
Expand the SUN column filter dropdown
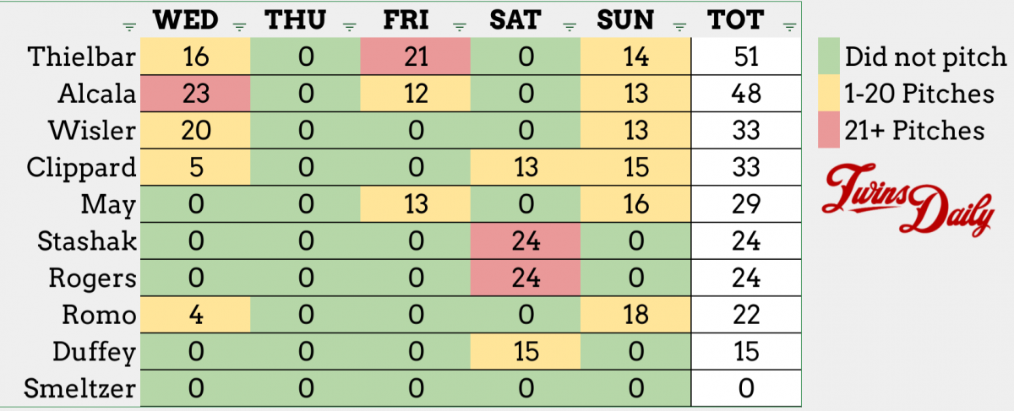click(679, 26)
